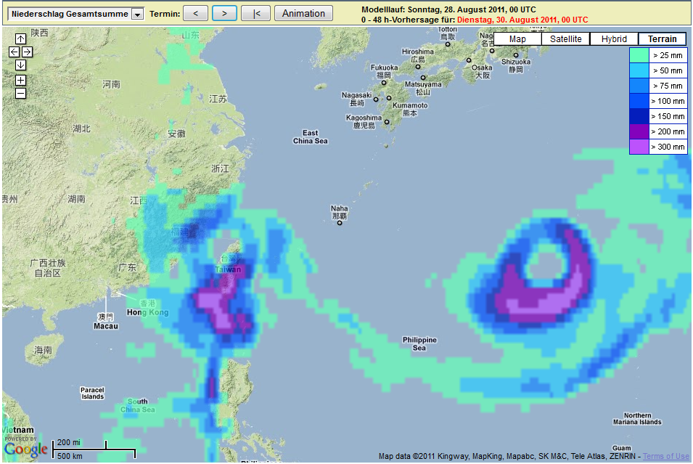The image size is (693, 464).
Task: Switch to the Map view type
Action: pyautogui.click(x=517, y=39)
